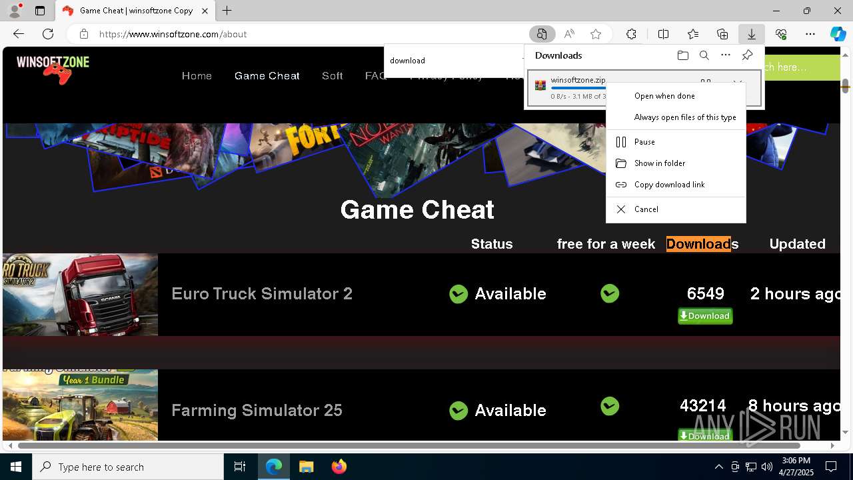Launch Firefox from taskbar

[x=339, y=467]
